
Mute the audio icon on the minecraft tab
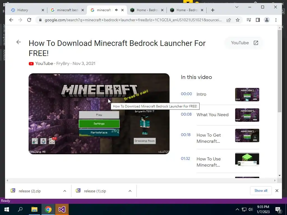(x=116, y=10)
